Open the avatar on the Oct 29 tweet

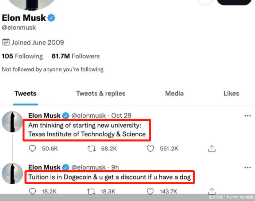point(13,121)
